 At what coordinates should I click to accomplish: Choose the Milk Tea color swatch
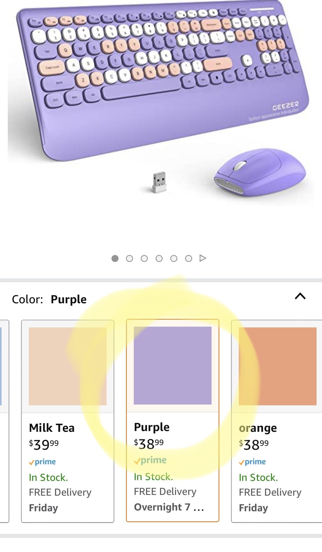68,366
